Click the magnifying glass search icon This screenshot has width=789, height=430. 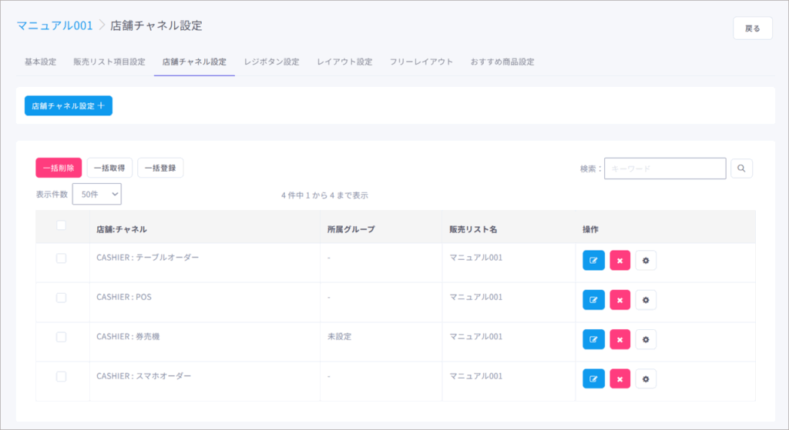pos(741,168)
